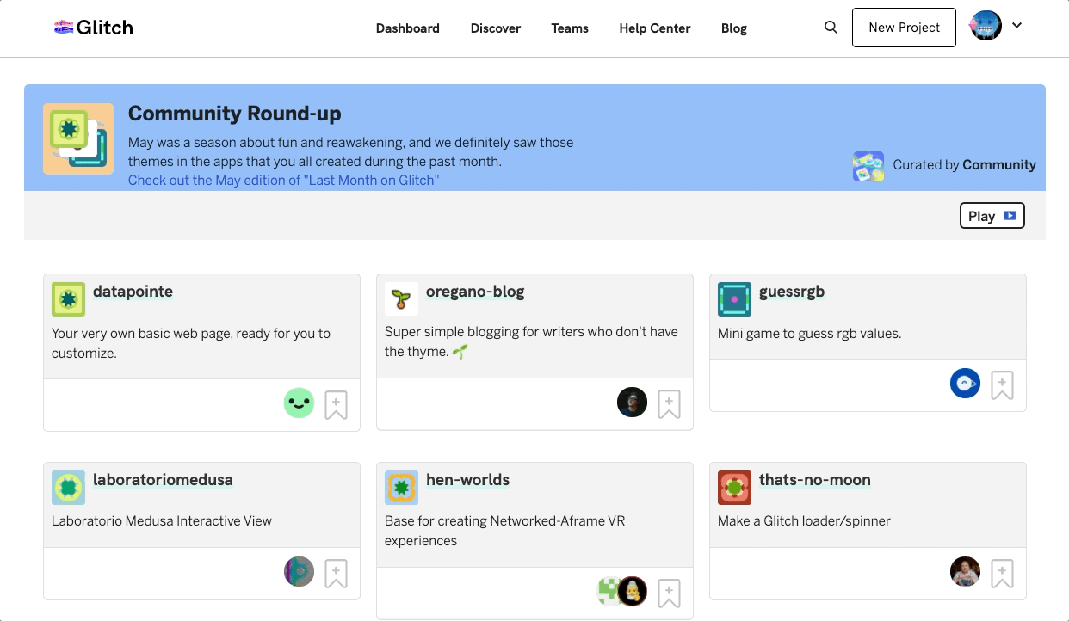Click the Glitch fish logo
1069x621 pixels.
coord(64,28)
